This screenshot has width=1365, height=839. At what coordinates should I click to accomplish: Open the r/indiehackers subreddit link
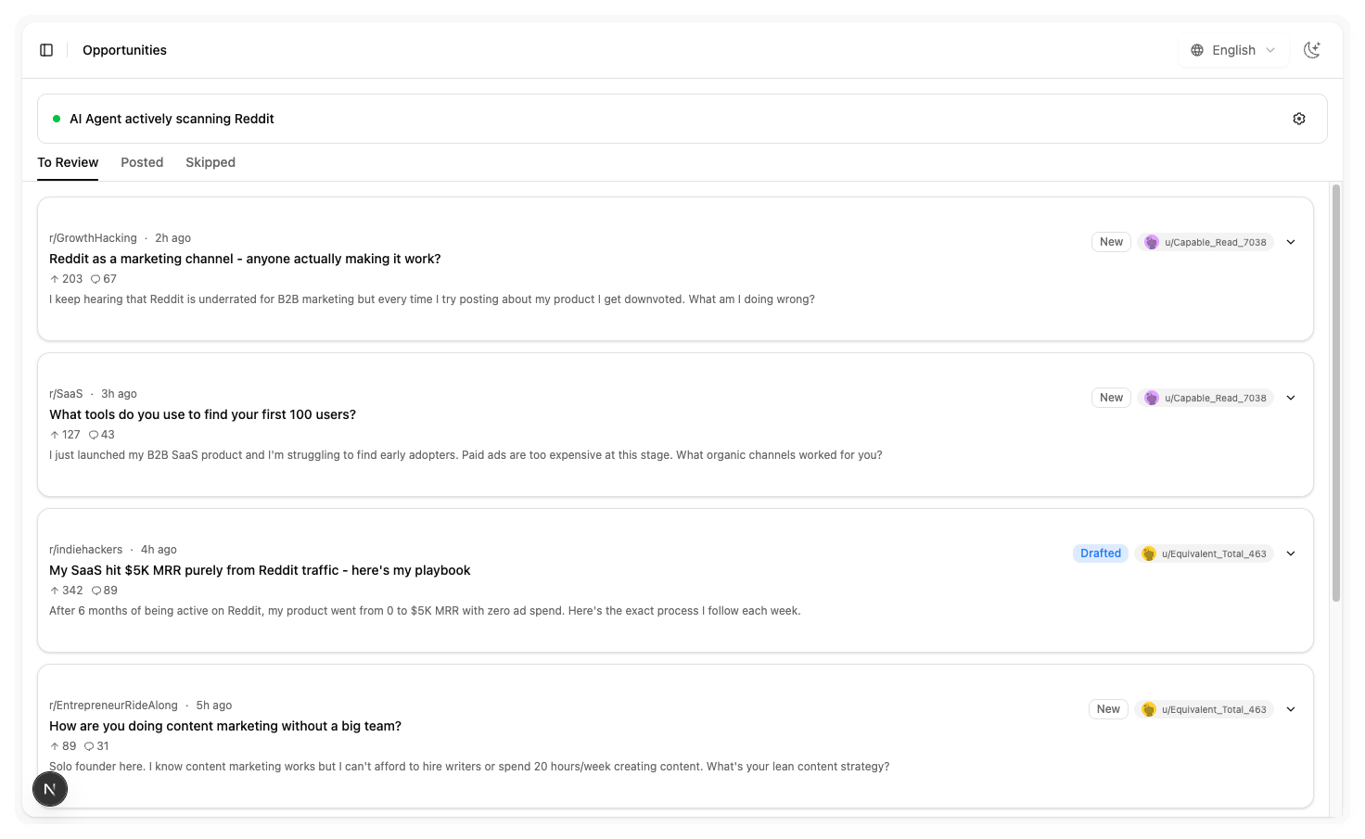coord(85,550)
